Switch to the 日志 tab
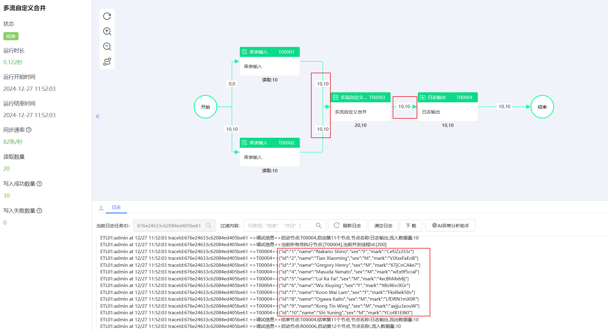Image resolution: width=608 pixels, height=330 pixels. click(116, 207)
